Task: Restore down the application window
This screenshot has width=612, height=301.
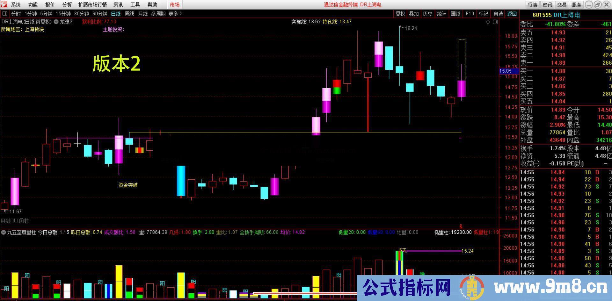Action: click(x=598, y=4)
